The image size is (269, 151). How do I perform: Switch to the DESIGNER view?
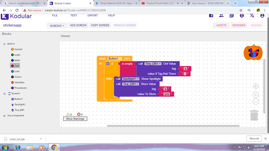(239, 25)
